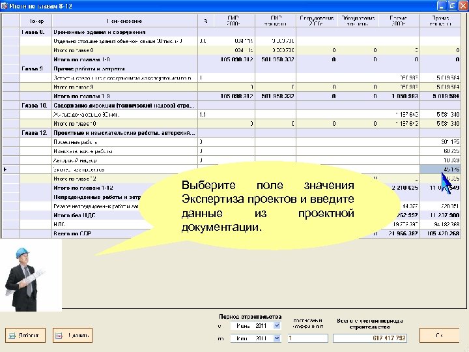Open the construction period start date dropdown
The image size is (469, 352).
coord(277,325)
